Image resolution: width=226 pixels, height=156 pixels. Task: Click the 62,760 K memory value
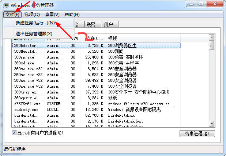point(94,115)
